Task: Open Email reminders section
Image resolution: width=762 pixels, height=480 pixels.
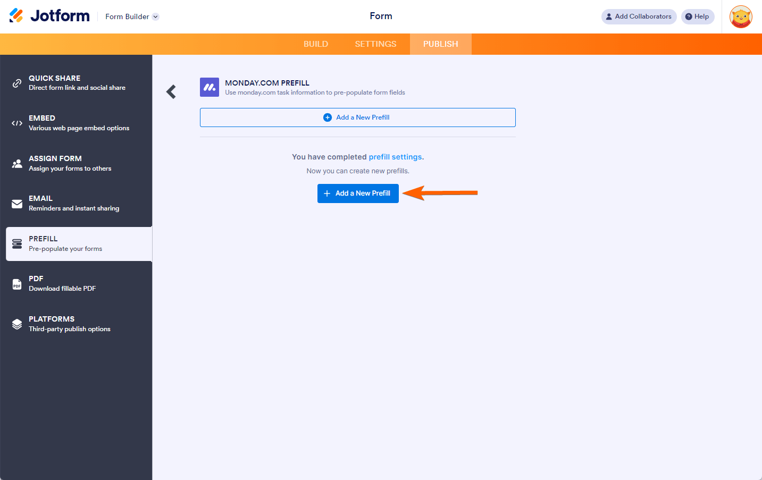Action: coord(79,204)
